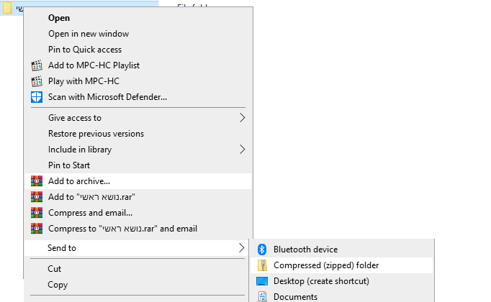Click the Microsoft Defender shield icon

(37, 97)
